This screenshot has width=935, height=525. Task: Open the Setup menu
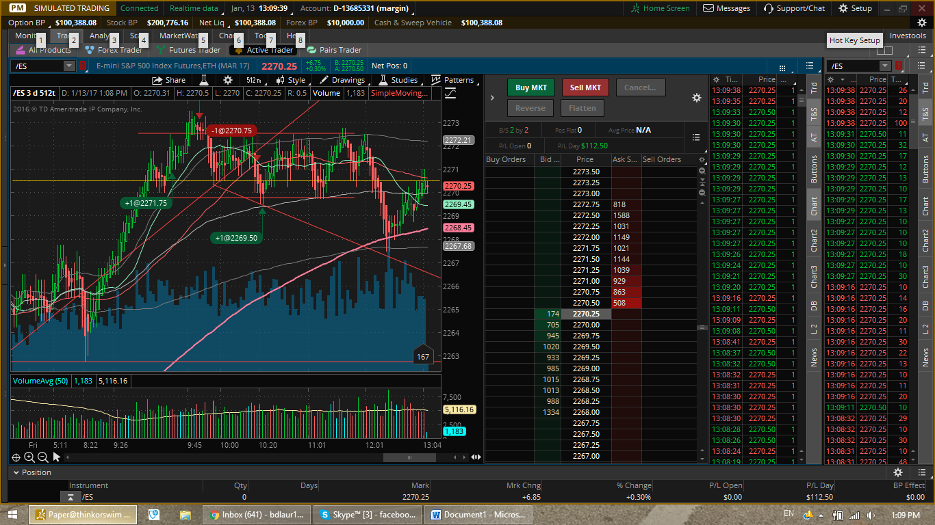coord(854,8)
